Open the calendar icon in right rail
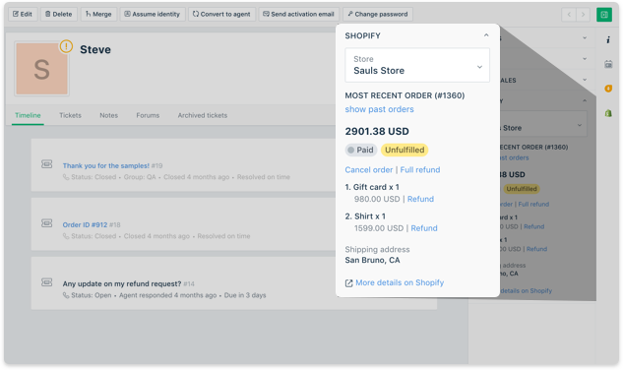The height and width of the screenshot is (370, 623). [x=608, y=64]
